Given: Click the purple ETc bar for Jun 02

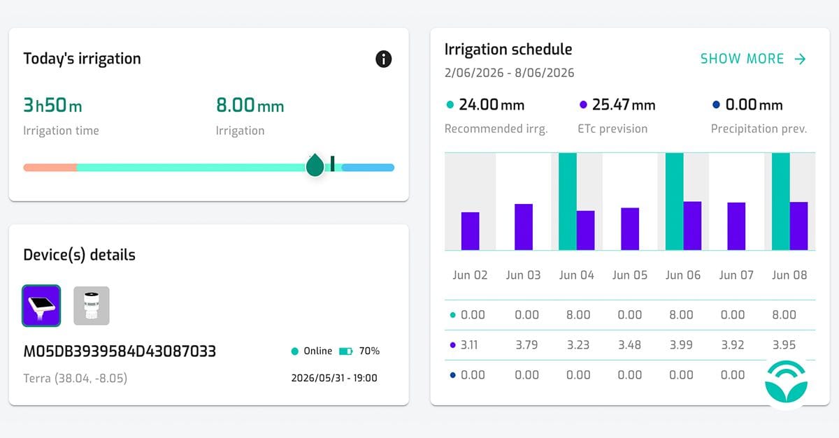Looking at the screenshot, I should (x=471, y=231).
